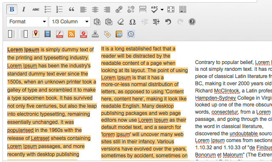Viewport: 272px width, 162px height.
Task: Align text left
Action: 83,9
